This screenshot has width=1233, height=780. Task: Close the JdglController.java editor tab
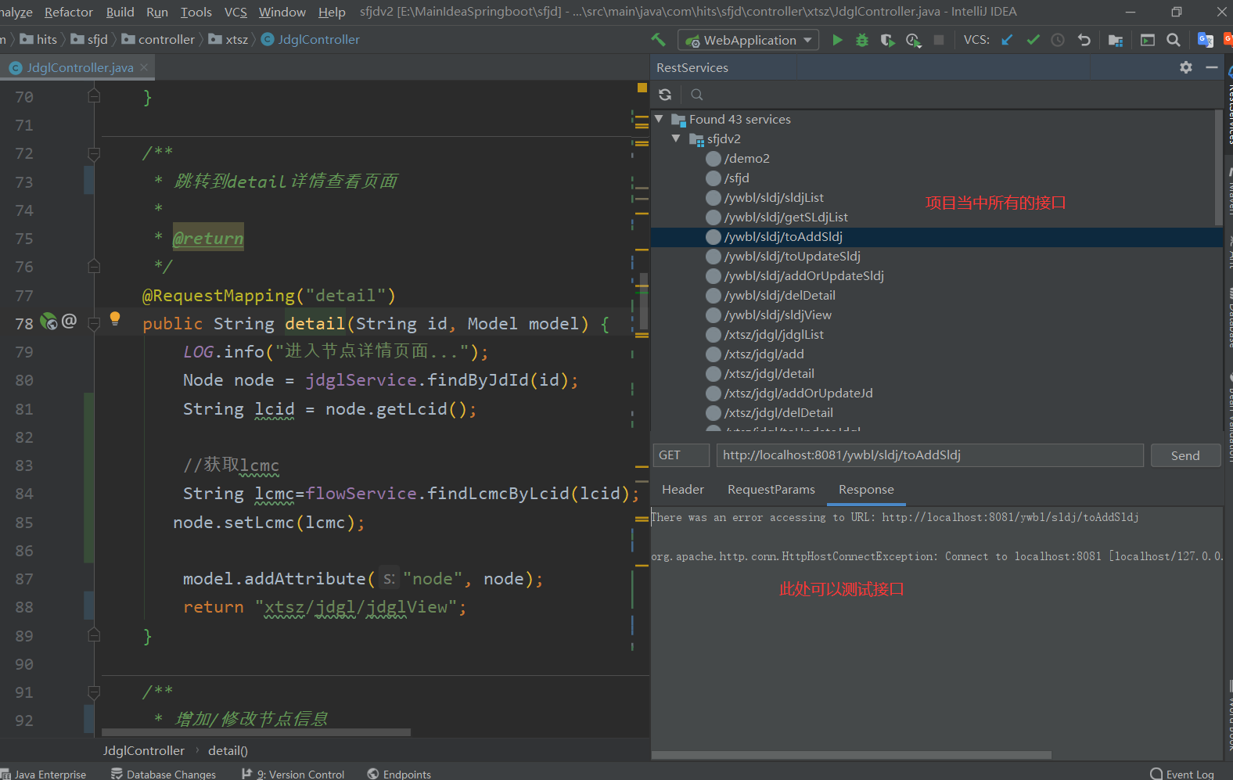click(144, 67)
